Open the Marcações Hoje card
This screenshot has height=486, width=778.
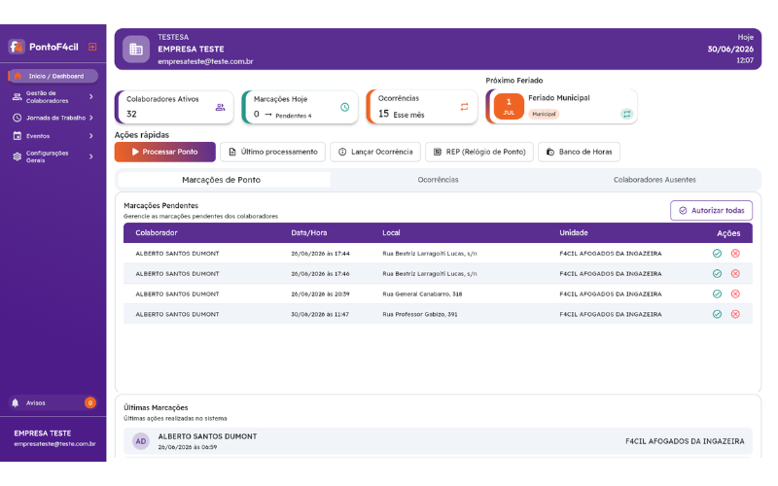click(300, 107)
